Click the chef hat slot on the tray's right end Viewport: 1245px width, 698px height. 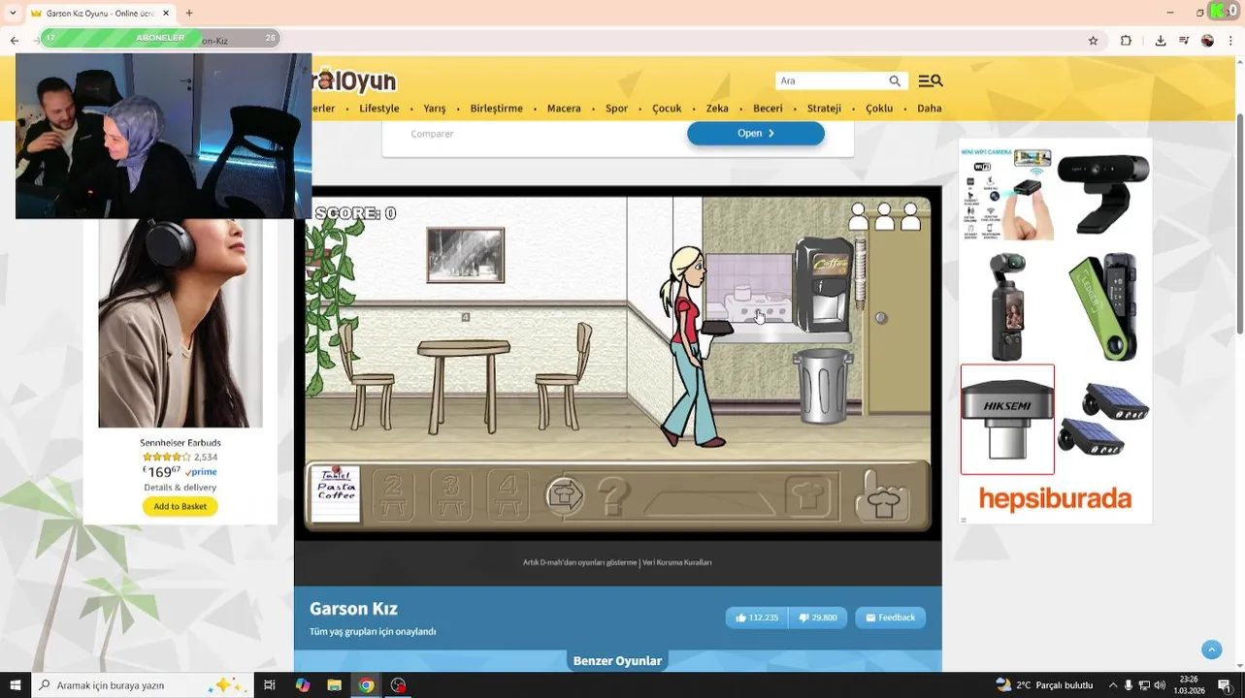pos(808,496)
